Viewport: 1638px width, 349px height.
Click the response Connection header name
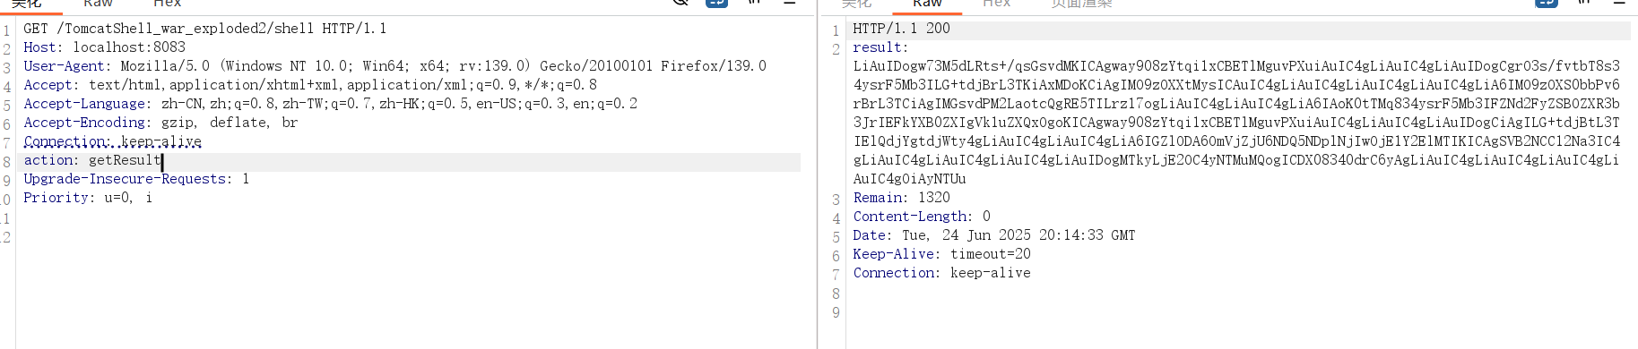pos(896,273)
